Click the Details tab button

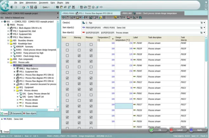coord(5,132)
